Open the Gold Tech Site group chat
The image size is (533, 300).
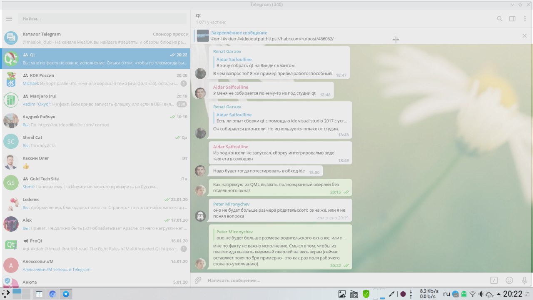96,182
